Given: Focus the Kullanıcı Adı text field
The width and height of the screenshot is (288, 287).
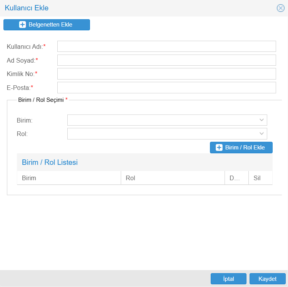Looking at the screenshot, I should click(166, 46).
